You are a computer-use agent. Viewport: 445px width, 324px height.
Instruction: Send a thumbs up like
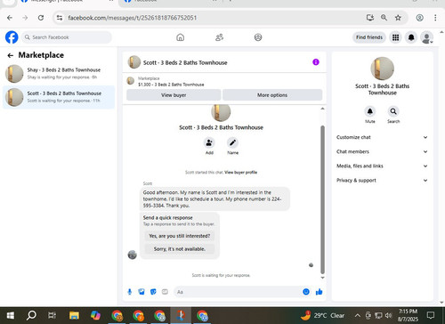(320, 292)
